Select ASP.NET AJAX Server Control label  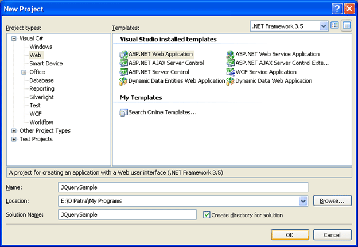166,63
